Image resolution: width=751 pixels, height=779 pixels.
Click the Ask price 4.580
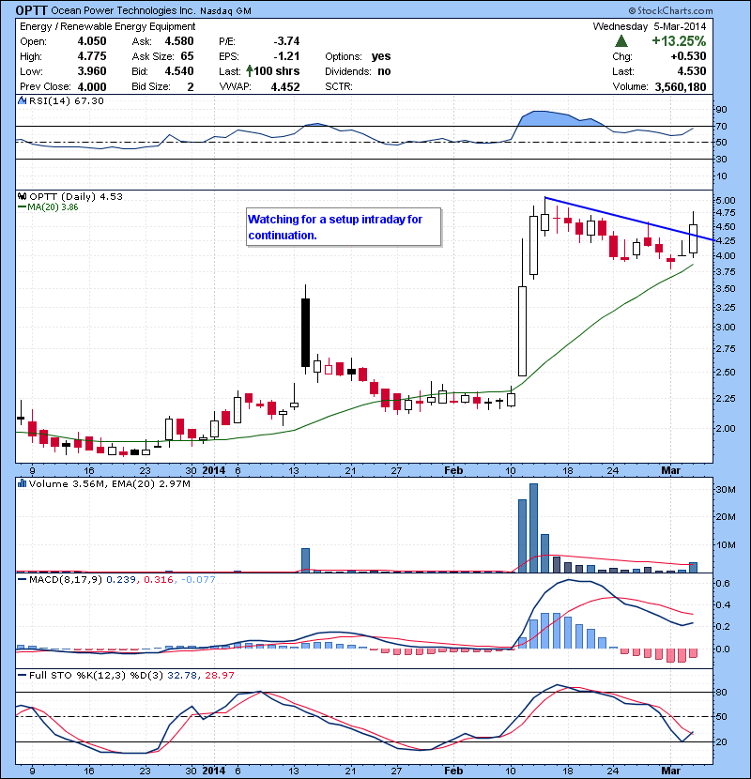179,41
